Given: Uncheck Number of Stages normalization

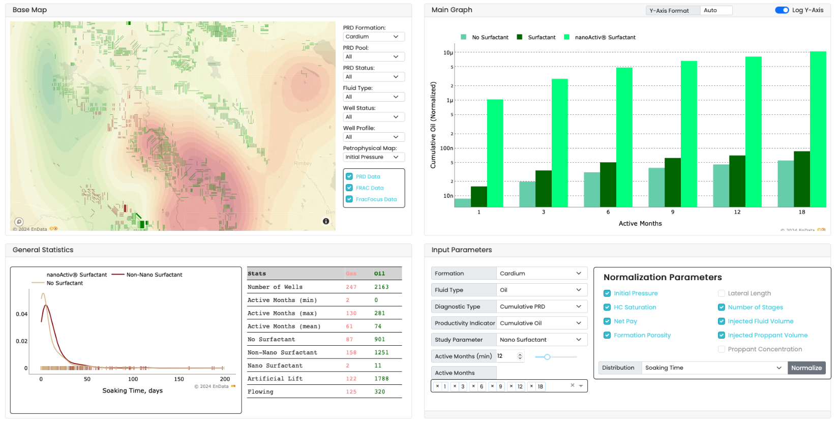Looking at the screenshot, I should (721, 307).
